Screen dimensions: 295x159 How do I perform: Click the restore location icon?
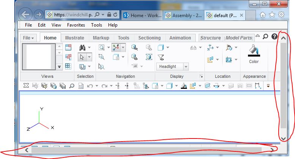coord(229,47)
